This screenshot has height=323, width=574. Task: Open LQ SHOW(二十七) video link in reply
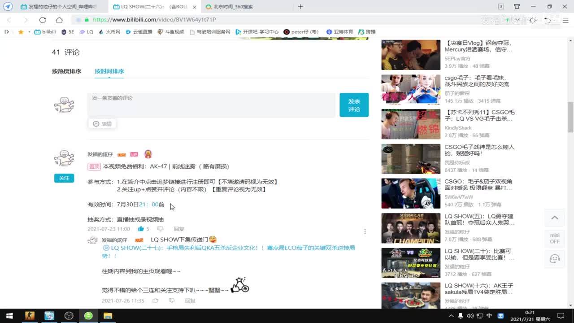(x=228, y=251)
